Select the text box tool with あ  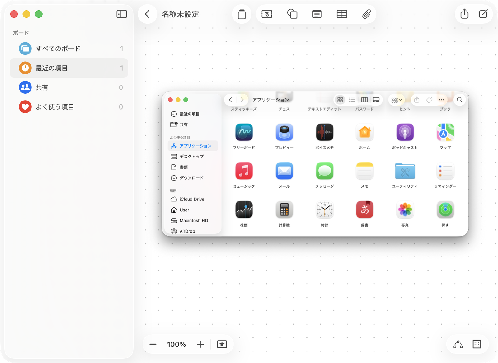point(267,14)
